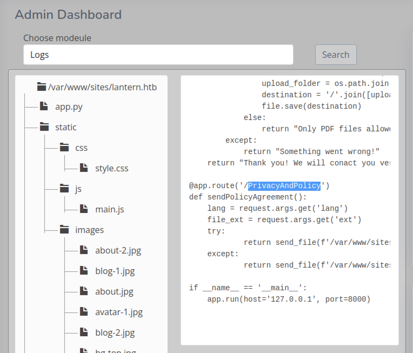Image resolution: width=413 pixels, height=353 pixels.
Task: Click the avatar-1.jpg file icon
Action: pos(84,312)
